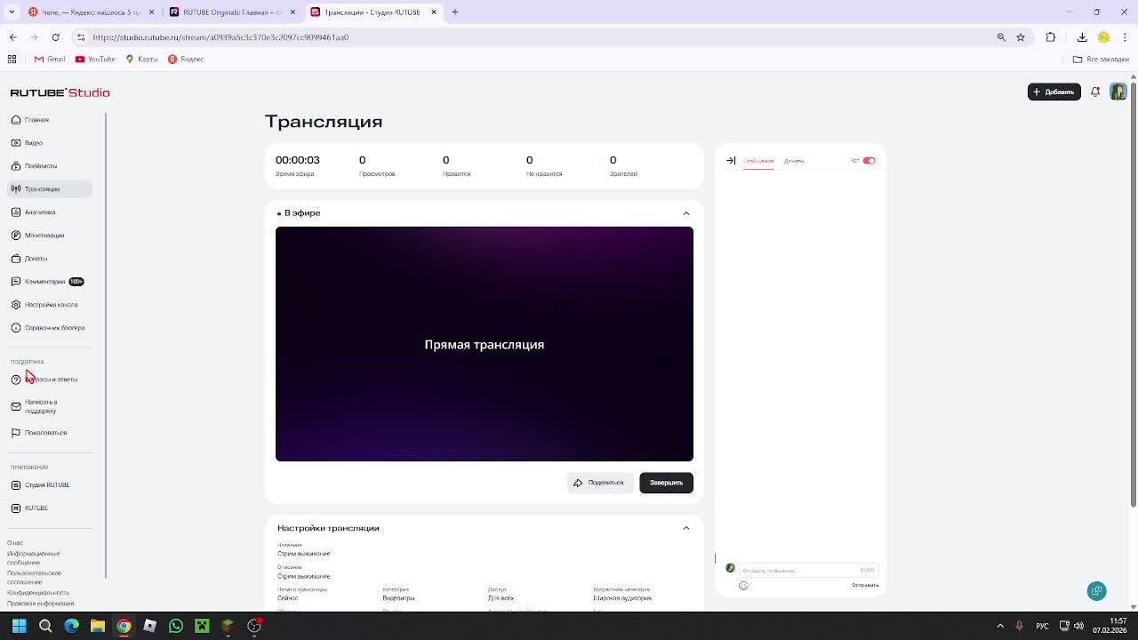Open the Windows Start menu

point(19,626)
